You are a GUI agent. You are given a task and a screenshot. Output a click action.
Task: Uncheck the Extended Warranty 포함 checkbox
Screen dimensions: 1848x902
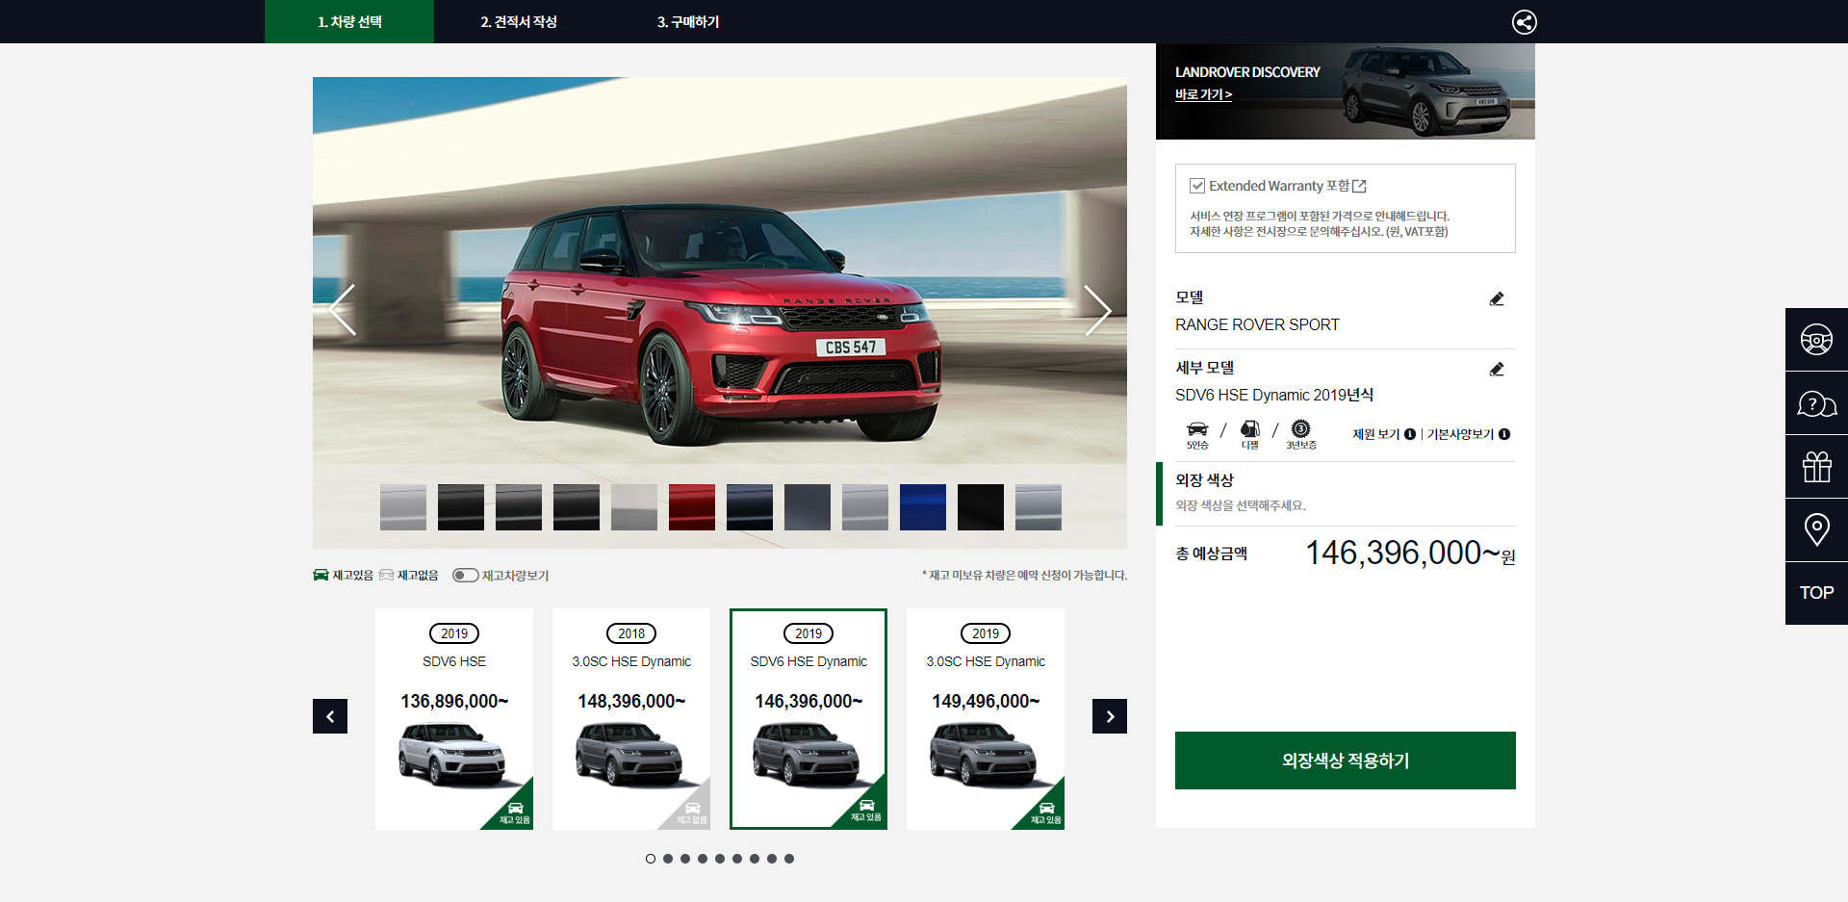pos(1197,186)
